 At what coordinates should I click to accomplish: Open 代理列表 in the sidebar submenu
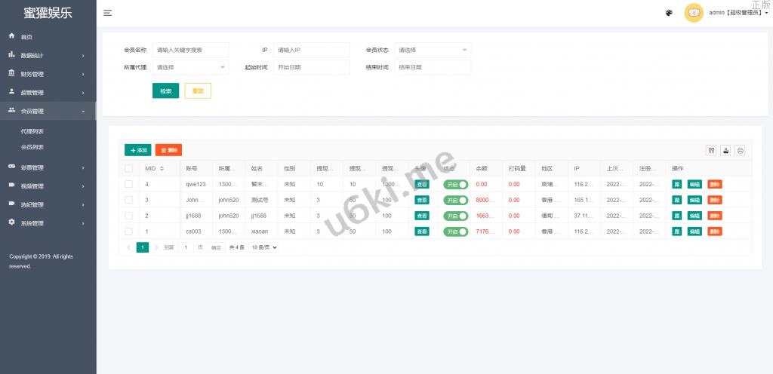pyautogui.click(x=32, y=131)
